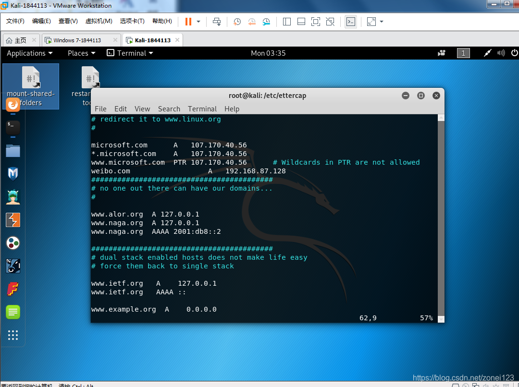
Task: Open terminal Terminal menu
Action: click(202, 109)
